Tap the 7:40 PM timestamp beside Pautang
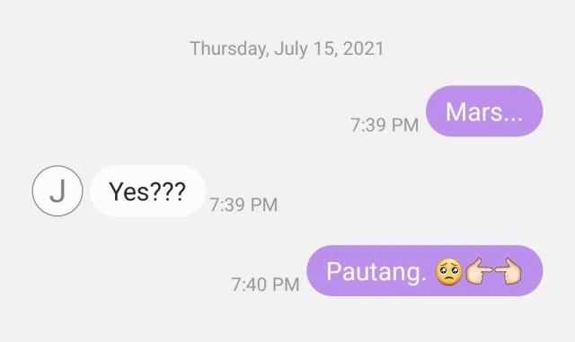This screenshot has width=575, height=342. tap(265, 285)
